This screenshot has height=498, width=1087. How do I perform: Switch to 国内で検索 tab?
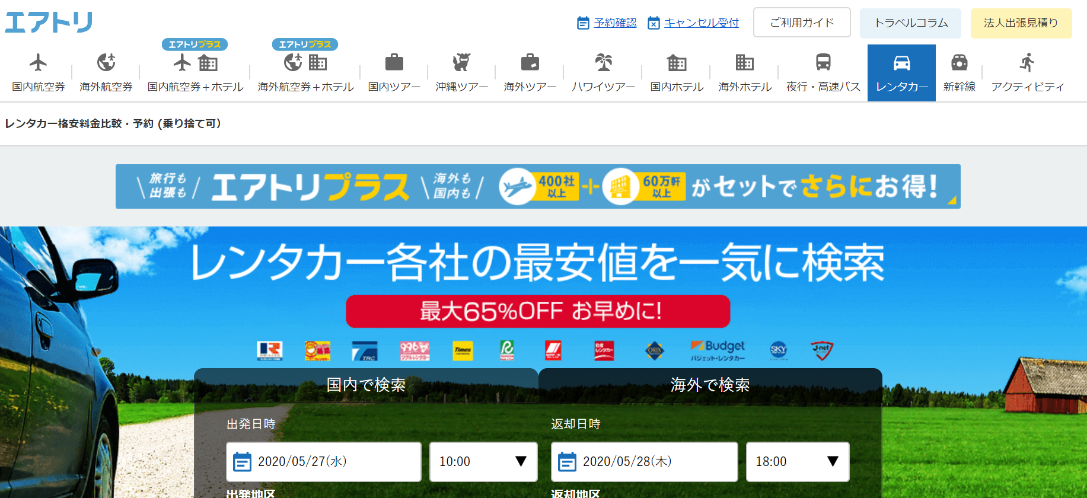point(366,385)
